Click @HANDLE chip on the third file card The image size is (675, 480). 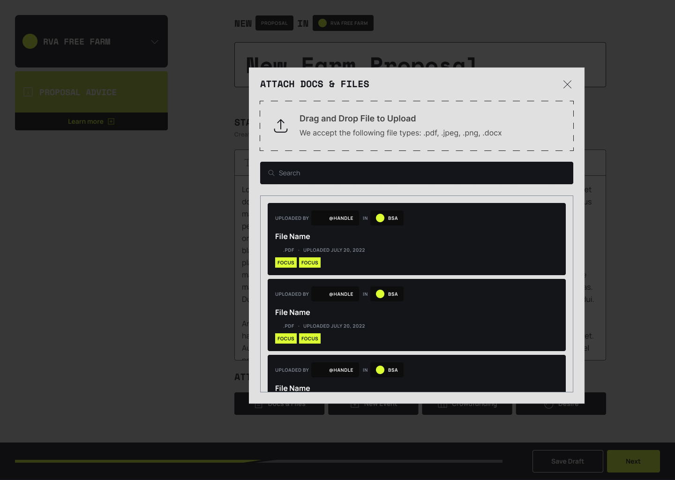click(335, 370)
